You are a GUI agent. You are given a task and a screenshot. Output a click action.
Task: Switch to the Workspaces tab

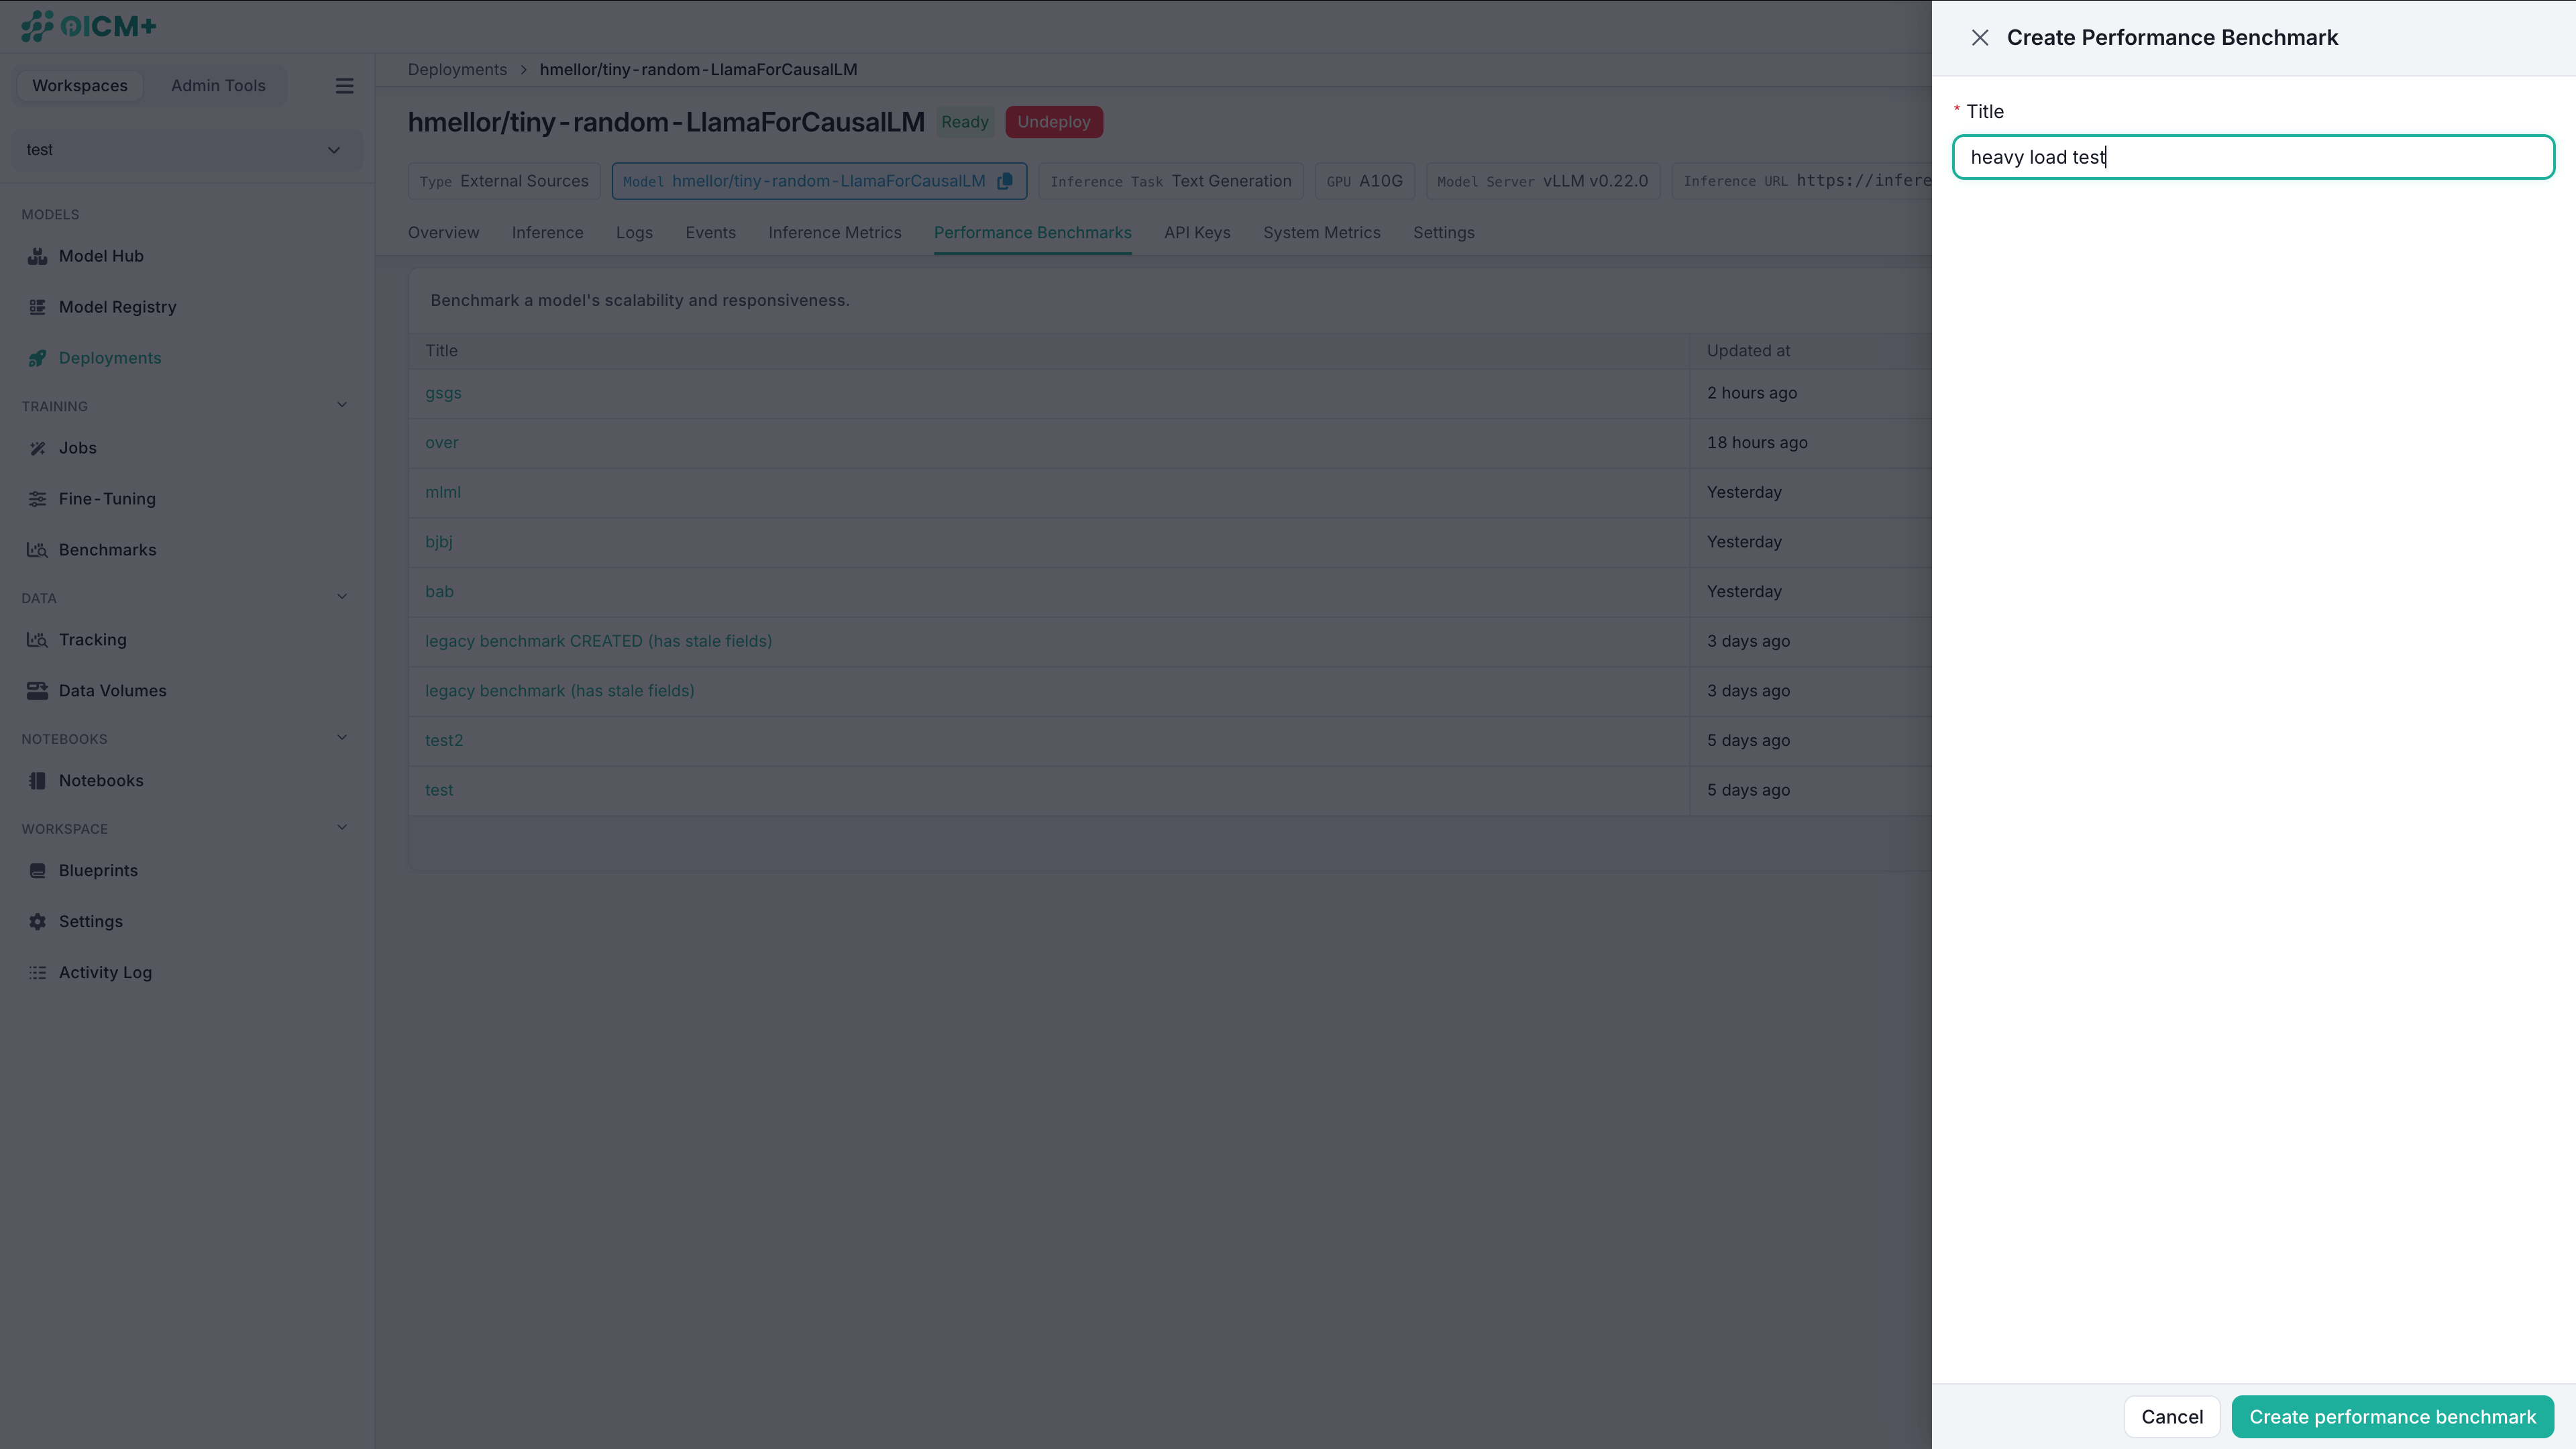pos(80,86)
